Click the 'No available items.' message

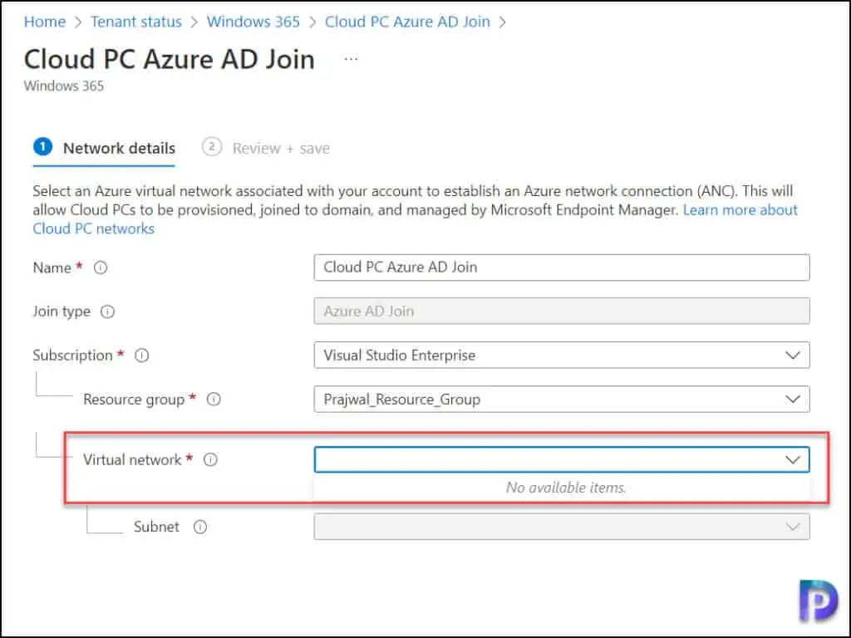click(565, 487)
